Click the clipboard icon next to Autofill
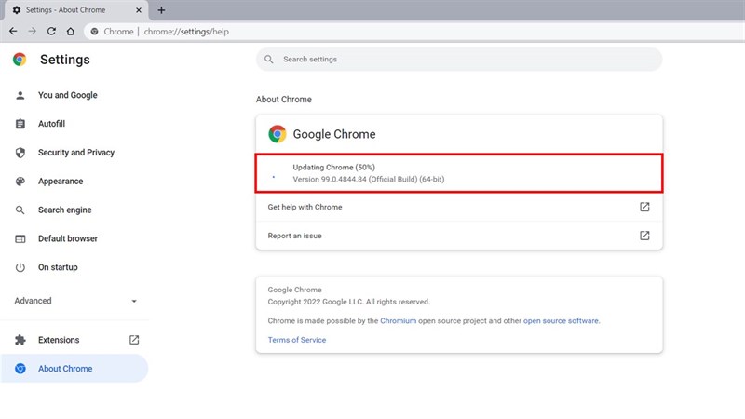The width and height of the screenshot is (745, 419). coord(20,124)
